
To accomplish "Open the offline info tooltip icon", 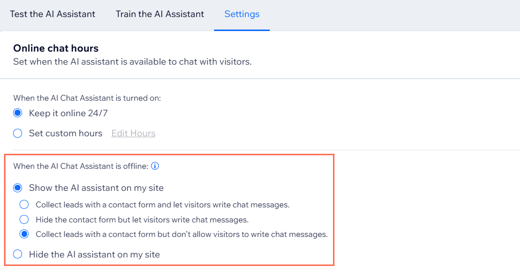I will click(x=155, y=166).
